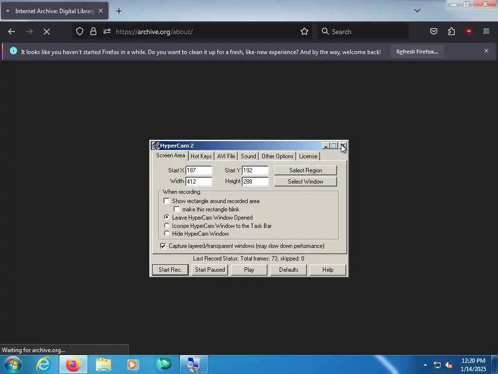Click the Select Region button
Screen dimensions: 498x374
click(305, 170)
